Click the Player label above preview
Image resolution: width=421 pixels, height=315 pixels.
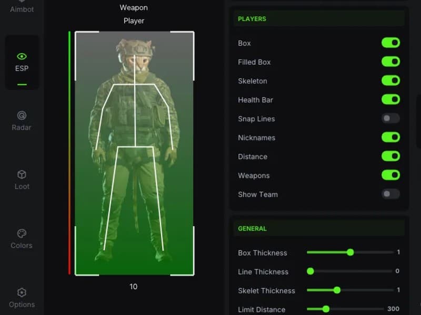point(134,20)
